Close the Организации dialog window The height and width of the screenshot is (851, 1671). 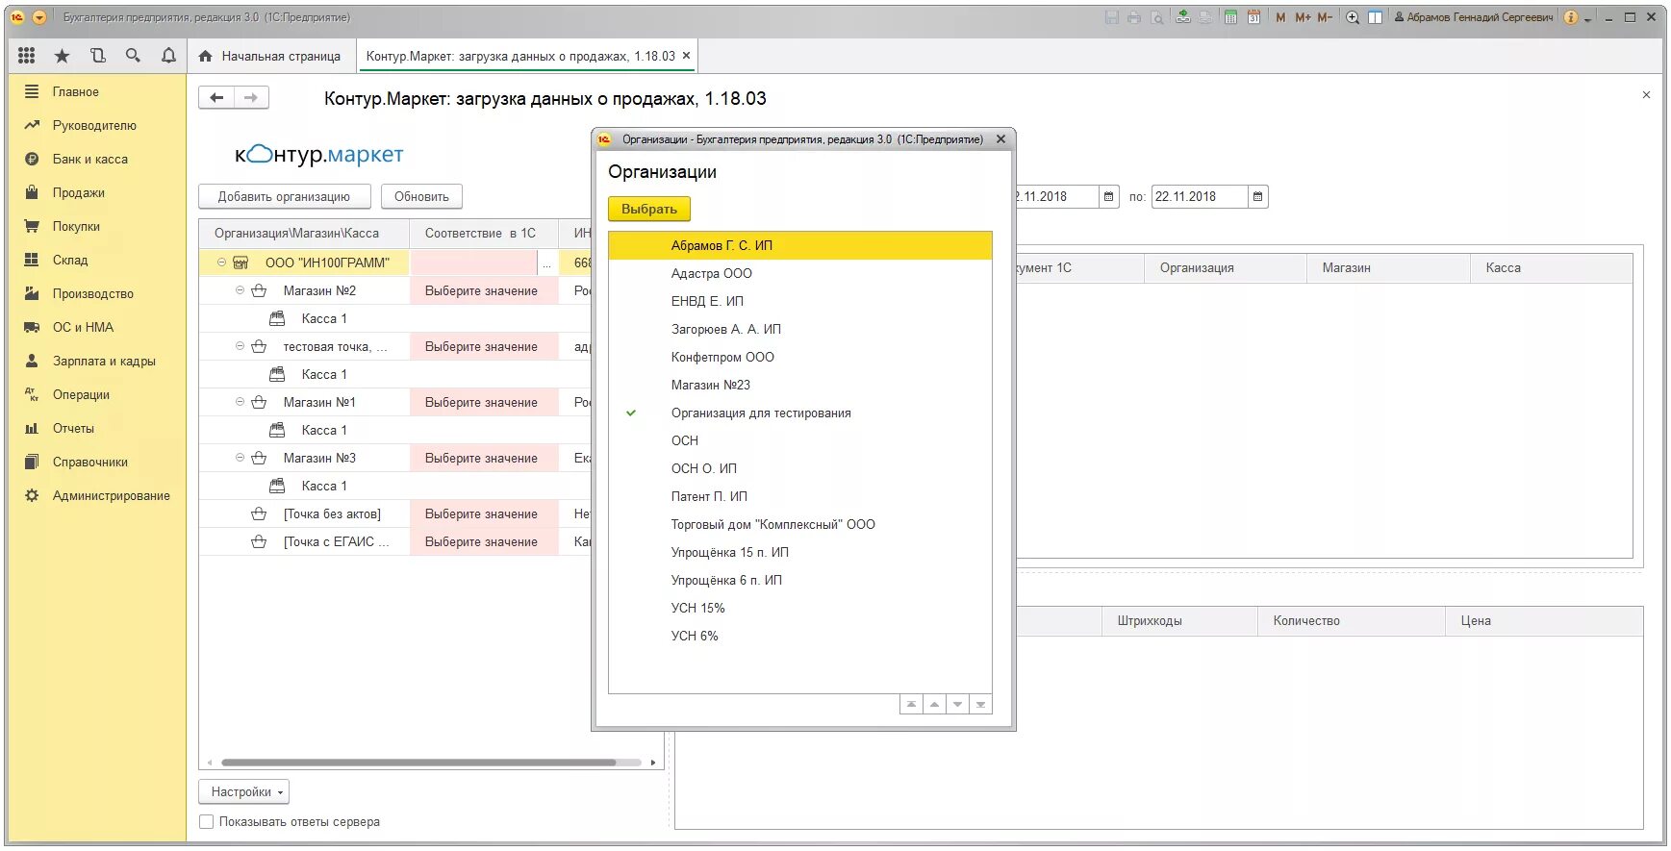pos(1000,139)
